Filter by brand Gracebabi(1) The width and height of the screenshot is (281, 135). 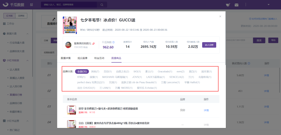click(x=165, y=72)
